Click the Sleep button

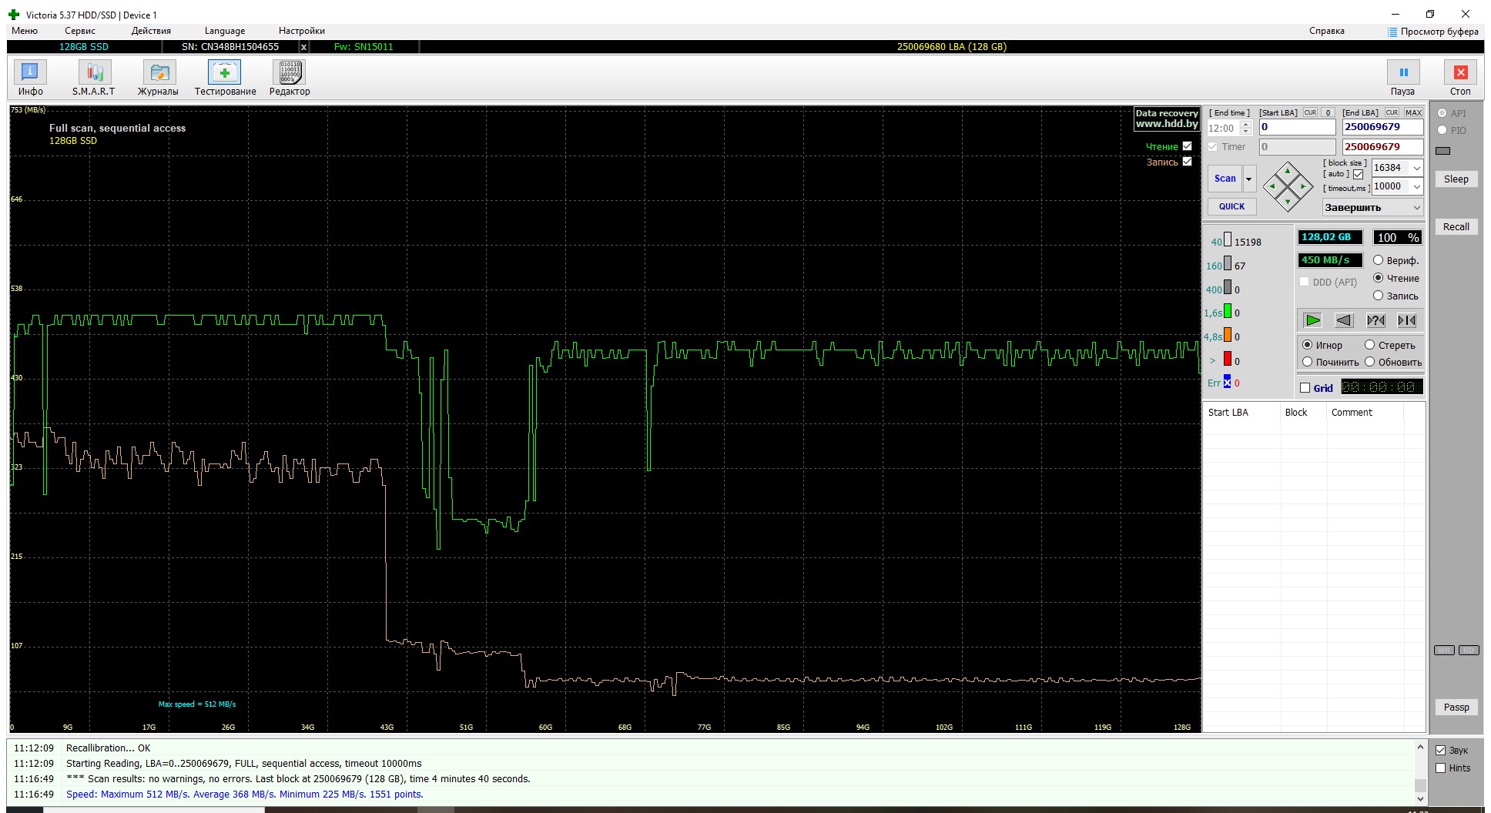(1456, 179)
